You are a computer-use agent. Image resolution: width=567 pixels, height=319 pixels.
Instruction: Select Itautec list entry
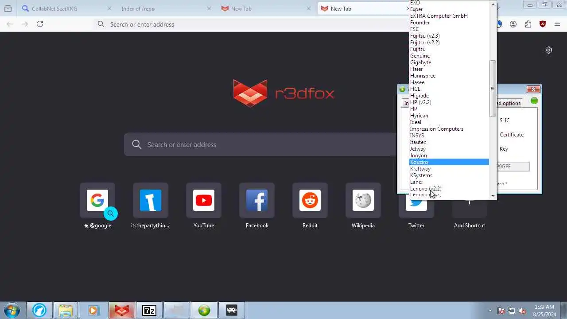tap(449, 142)
